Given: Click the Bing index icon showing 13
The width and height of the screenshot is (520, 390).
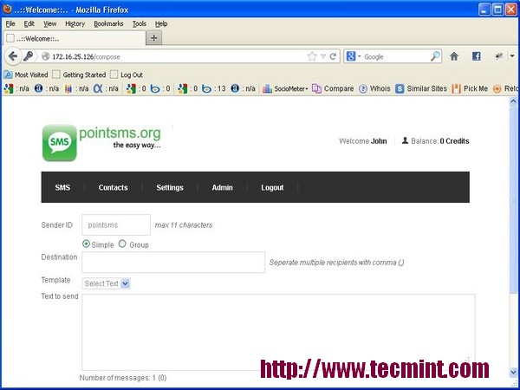Looking at the screenshot, I should coord(206,89).
